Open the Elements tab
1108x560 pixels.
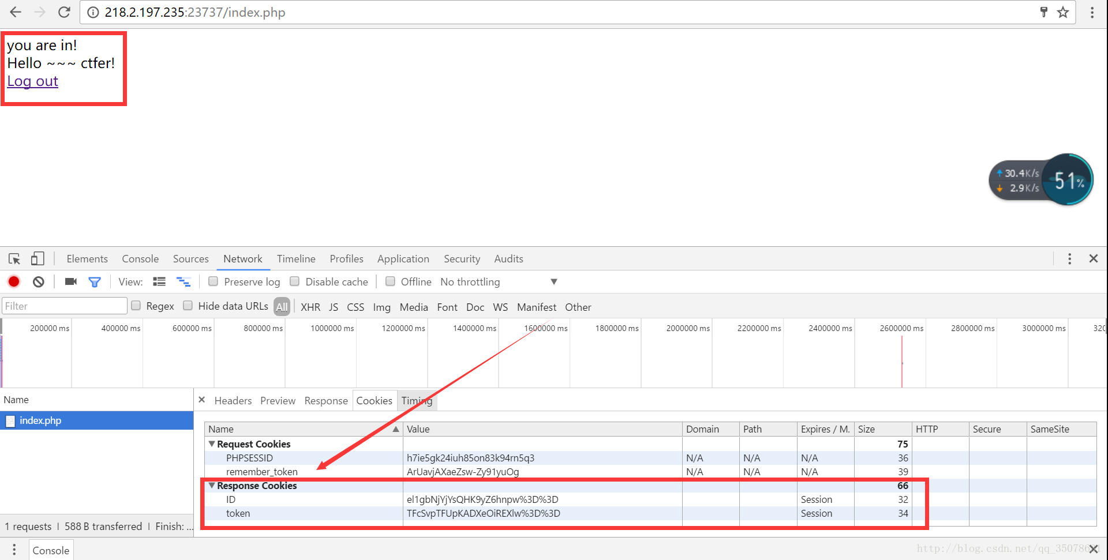click(x=87, y=259)
